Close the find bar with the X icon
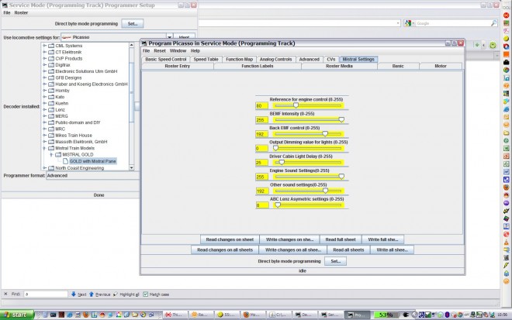The height and width of the screenshot is (320, 512). click(x=5, y=294)
